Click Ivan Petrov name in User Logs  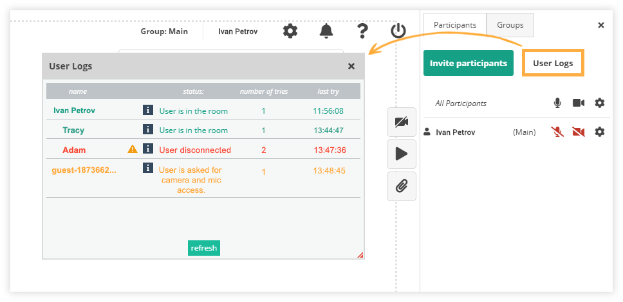(x=74, y=111)
